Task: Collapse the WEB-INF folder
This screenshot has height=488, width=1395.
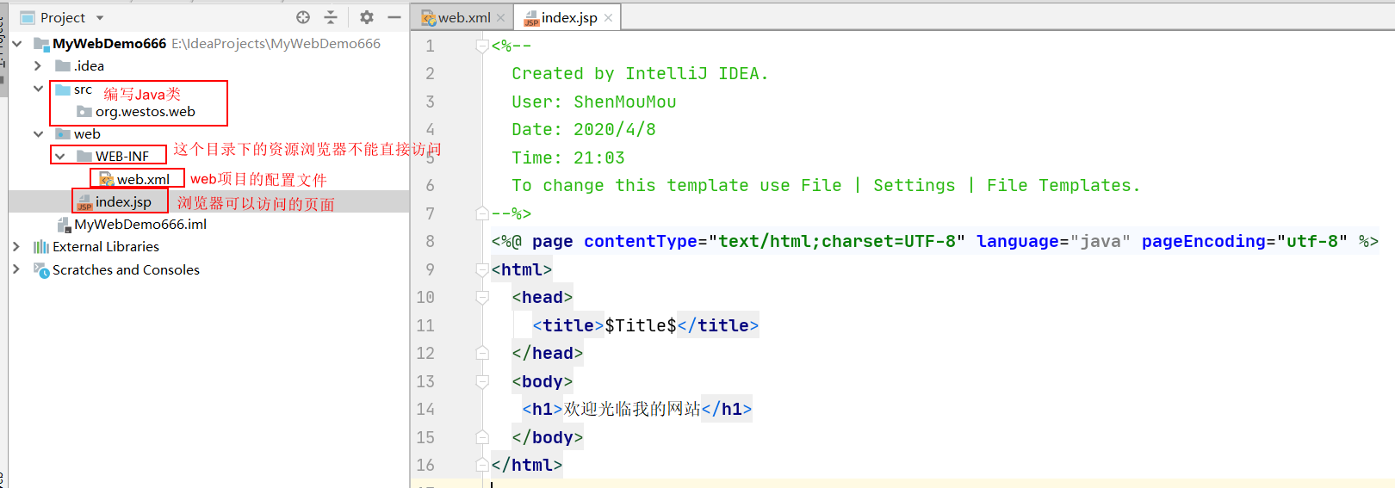Action: pyautogui.click(x=59, y=156)
